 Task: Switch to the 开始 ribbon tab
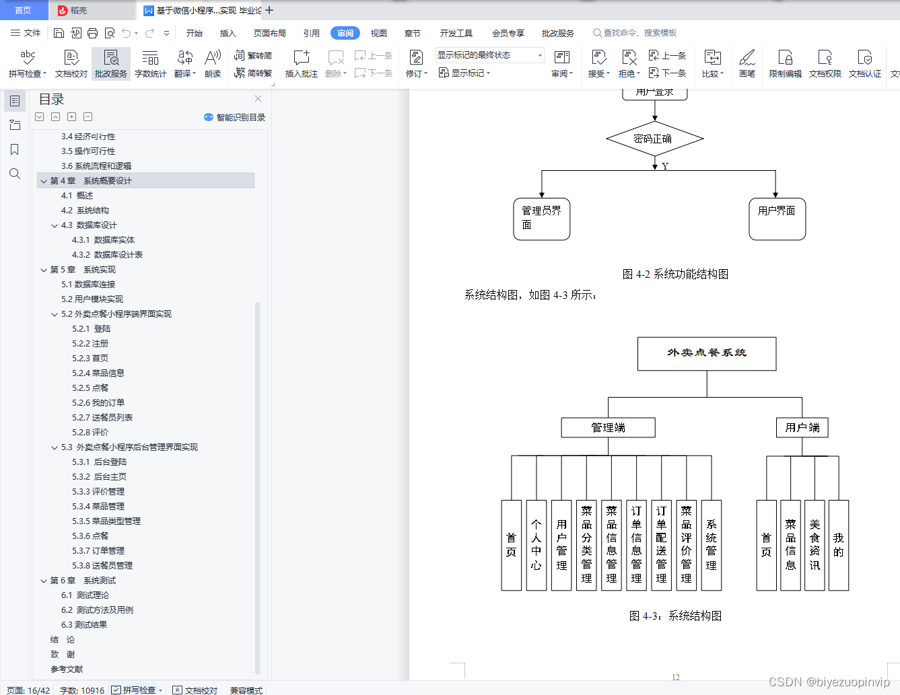coord(195,33)
